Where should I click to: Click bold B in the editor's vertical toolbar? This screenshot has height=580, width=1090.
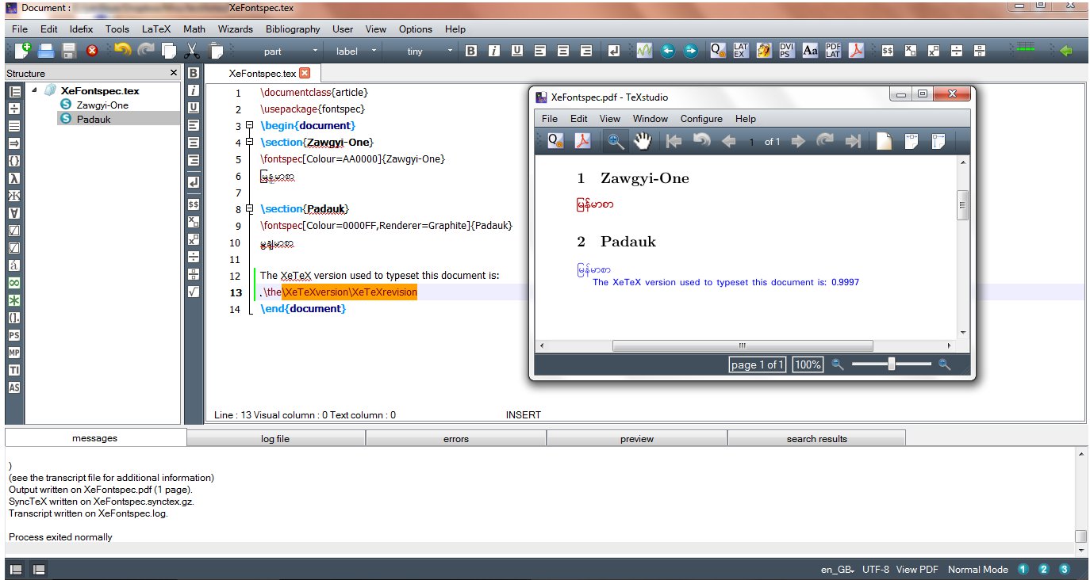point(194,73)
